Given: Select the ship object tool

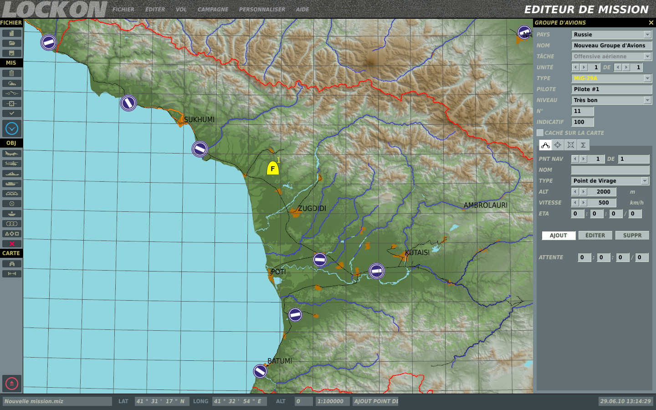Looking at the screenshot, I should (12, 174).
